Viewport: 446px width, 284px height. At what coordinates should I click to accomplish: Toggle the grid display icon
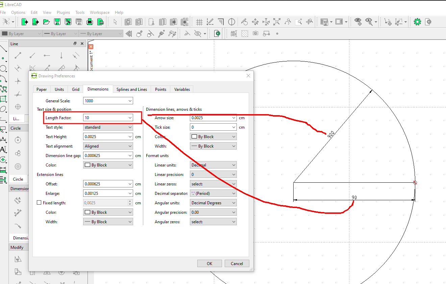point(199,22)
